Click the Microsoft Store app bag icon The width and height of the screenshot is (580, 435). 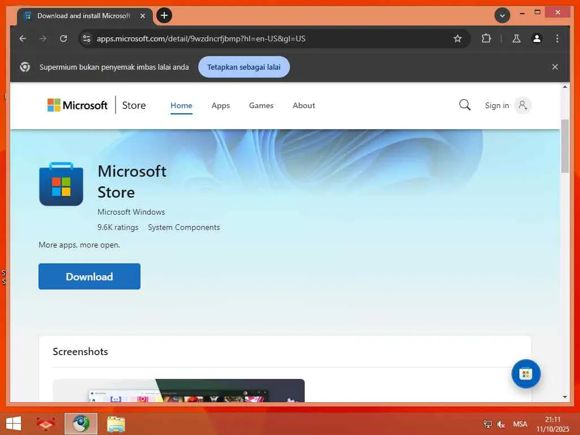click(61, 184)
